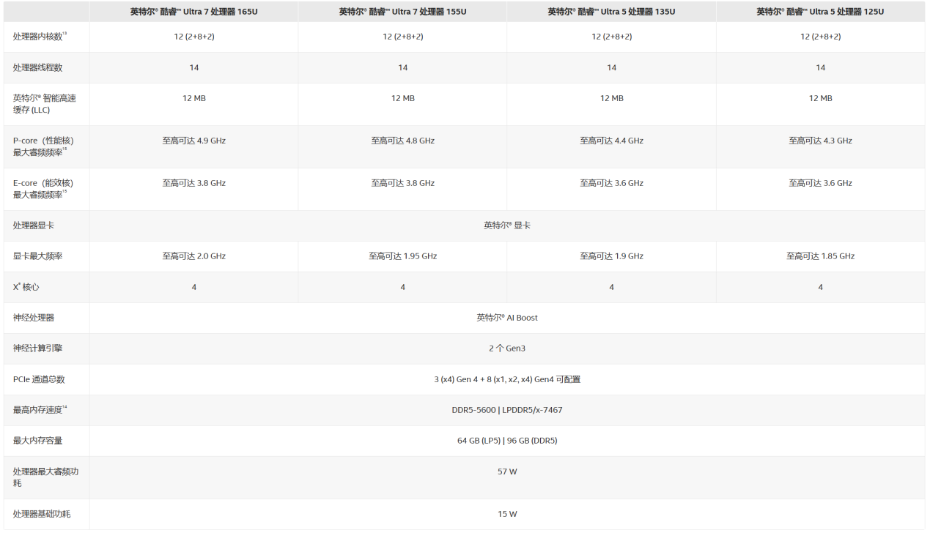Click the P-core 最大睿频频率 row label
This screenshot has width=930, height=533.
(43, 146)
